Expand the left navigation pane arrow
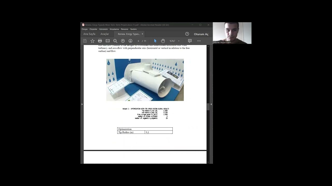This screenshot has width=332, height=186. [x=82, y=104]
